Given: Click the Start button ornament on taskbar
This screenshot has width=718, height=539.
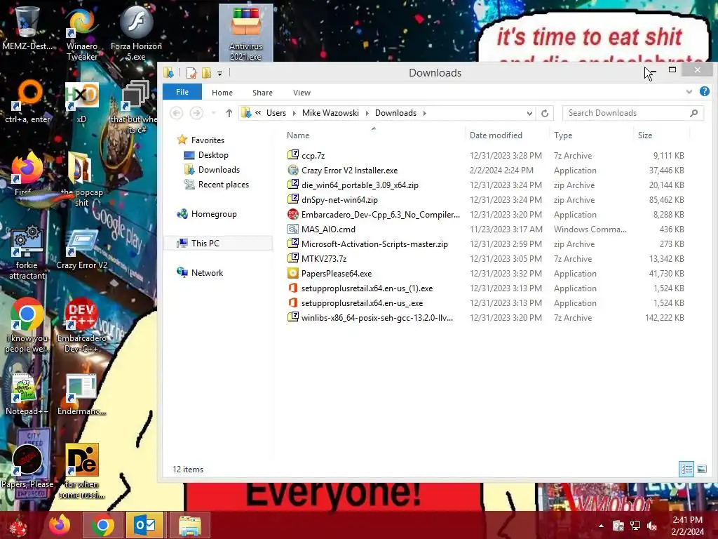Looking at the screenshot, I should (x=18, y=526).
